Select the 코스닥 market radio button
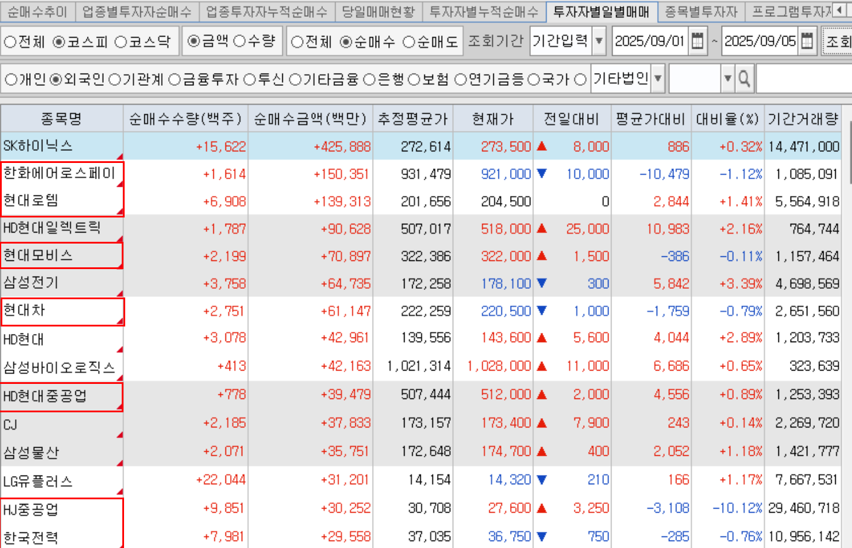Screen dimensions: 852x548 coord(121,42)
